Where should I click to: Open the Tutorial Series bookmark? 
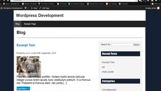coord(96,4)
